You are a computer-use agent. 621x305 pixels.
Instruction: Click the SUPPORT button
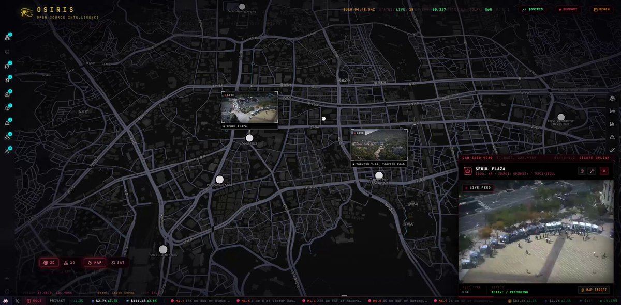pos(568,9)
